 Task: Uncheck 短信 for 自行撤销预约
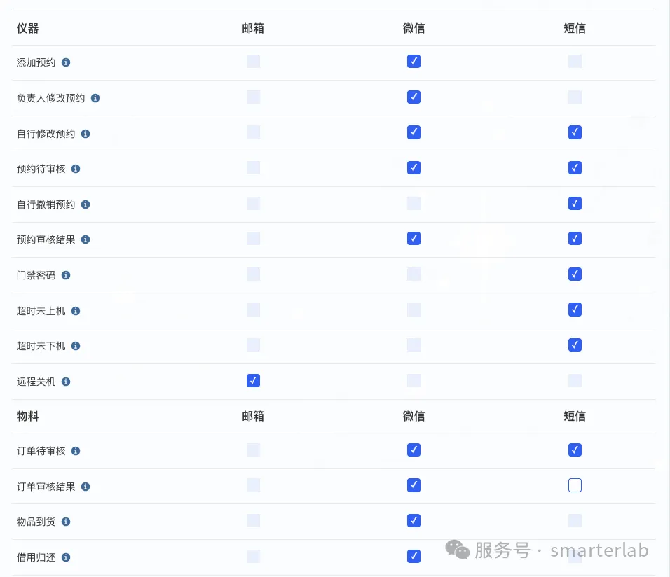tap(575, 203)
